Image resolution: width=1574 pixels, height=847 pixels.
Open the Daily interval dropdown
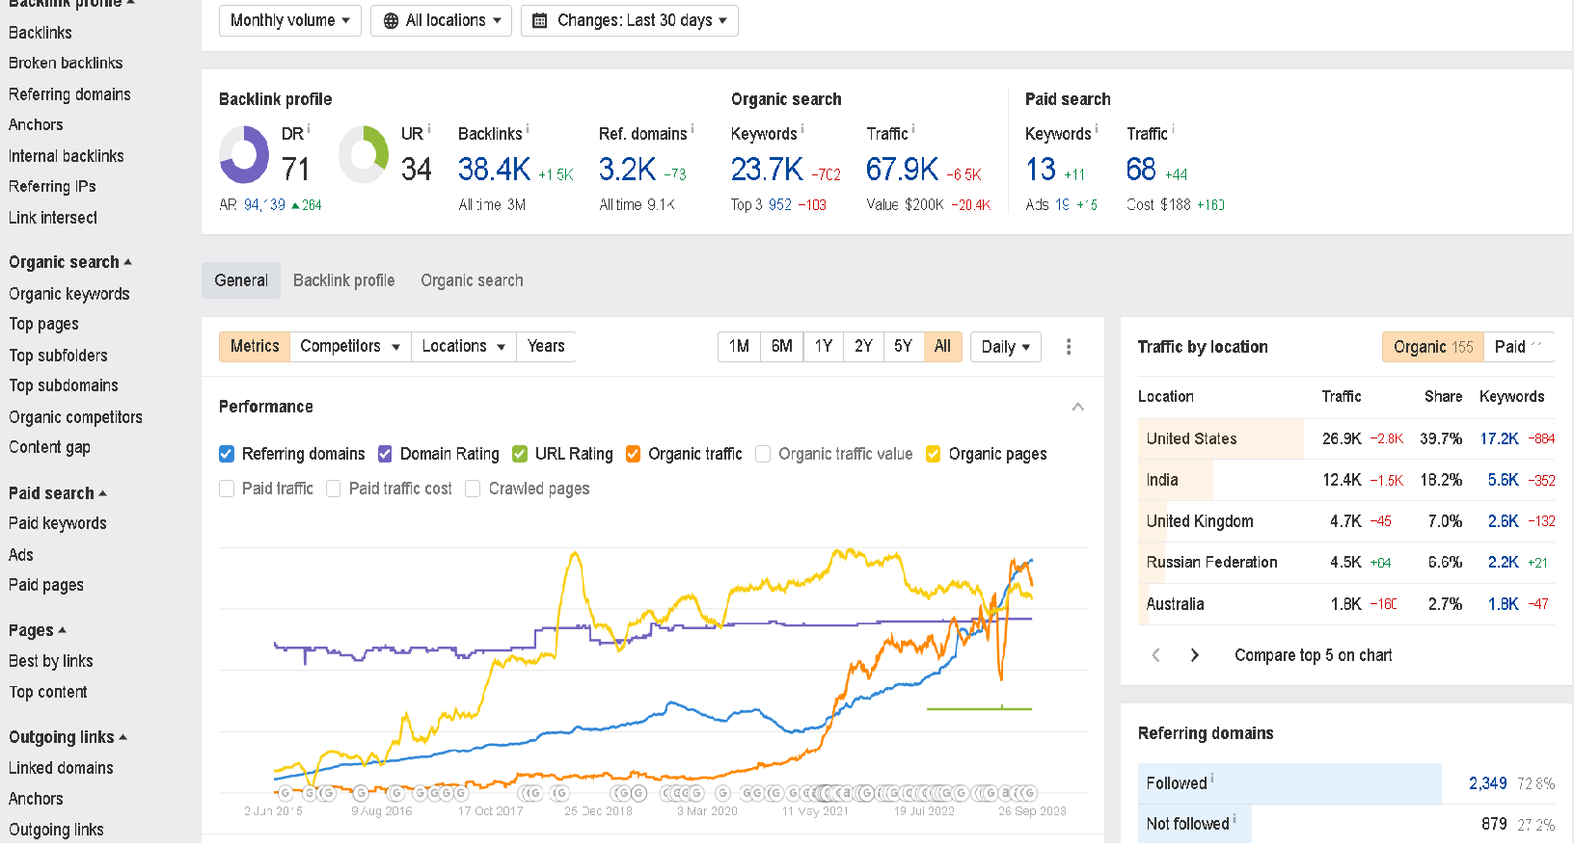(x=1005, y=347)
